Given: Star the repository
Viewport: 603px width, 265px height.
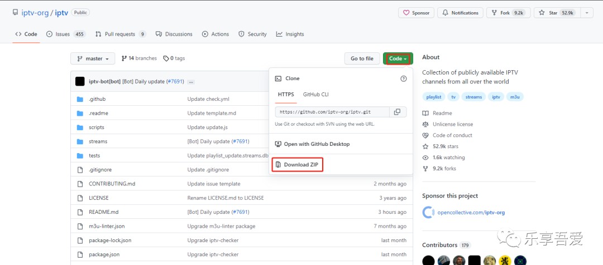Looking at the screenshot, I should point(557,13).
